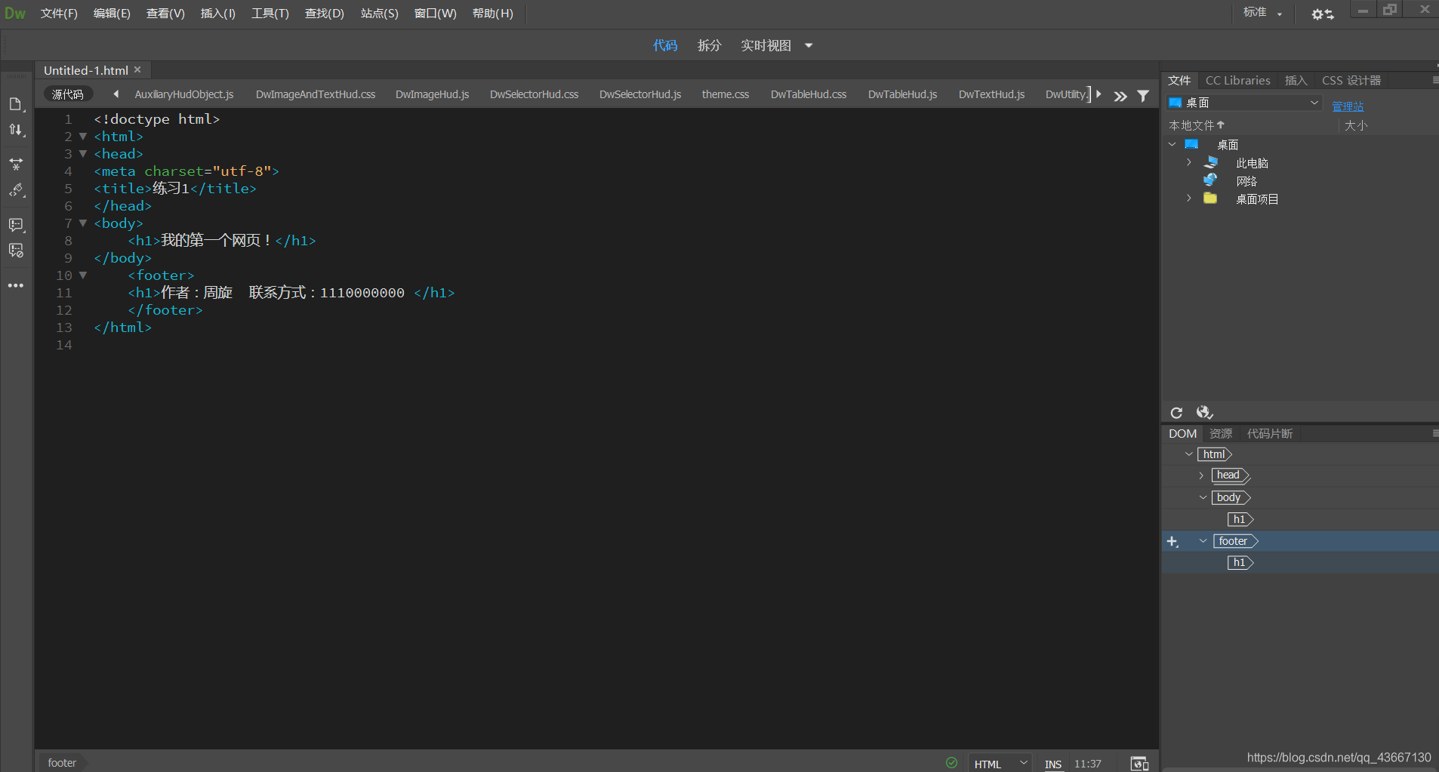Open the 帮助(H) menu

pyautogui.click(x=492, y=14)
